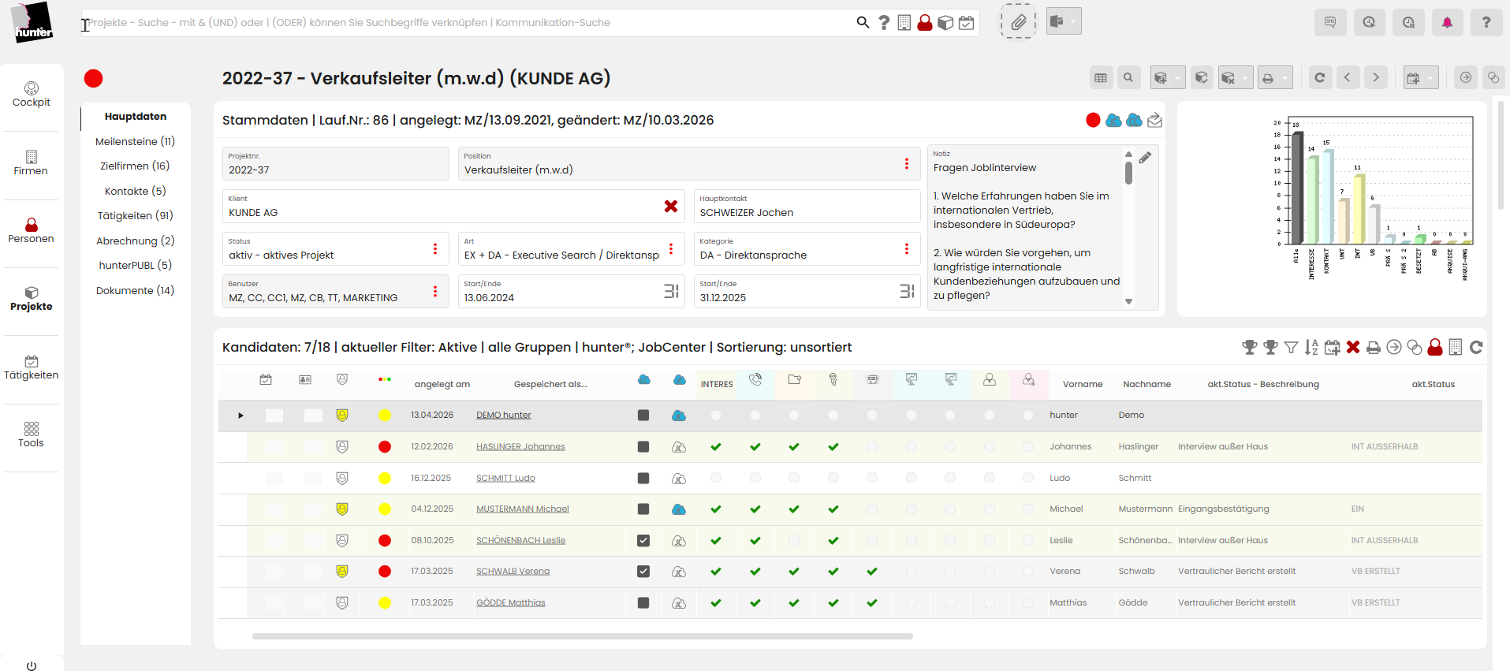Click the paperclip attachment icon

[x=1018, y=22]
